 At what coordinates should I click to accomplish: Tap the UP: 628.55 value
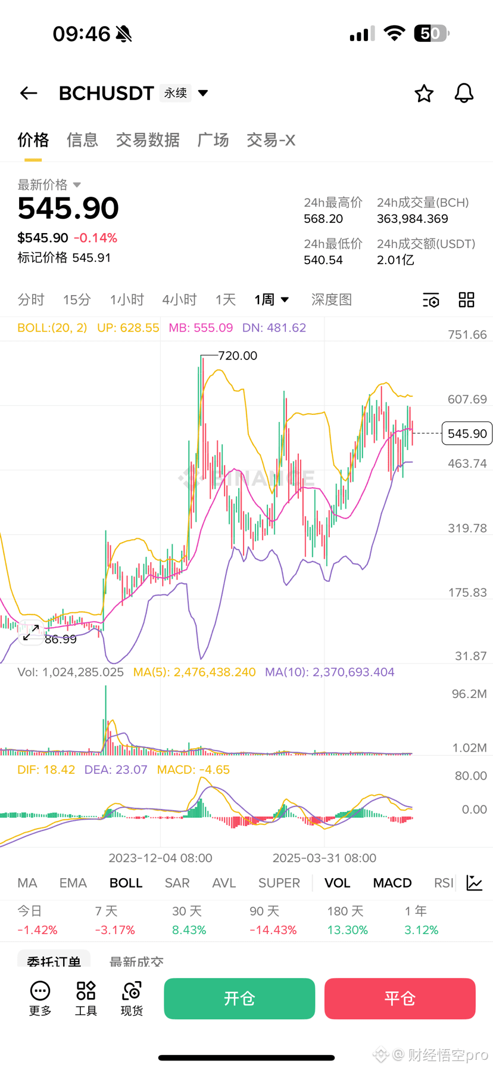[128, 328]
